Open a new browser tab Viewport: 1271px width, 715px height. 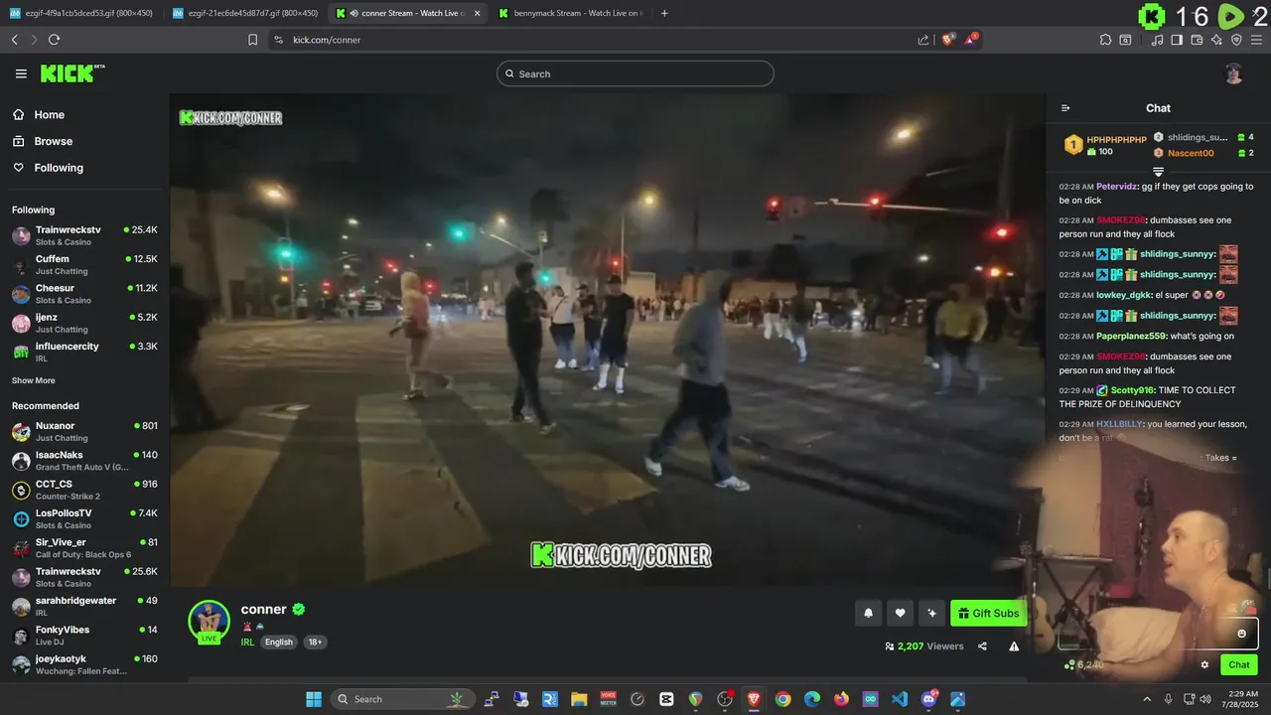point(664,13)
